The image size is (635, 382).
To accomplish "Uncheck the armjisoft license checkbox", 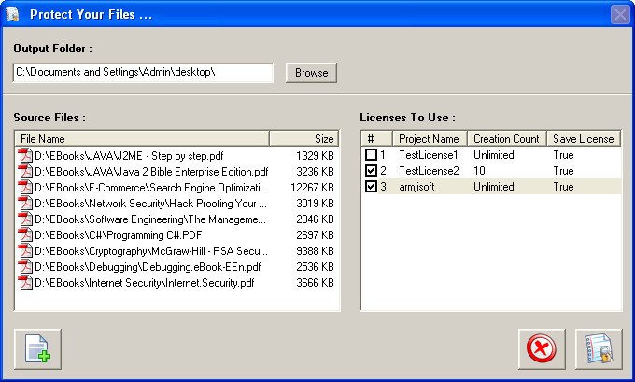I will tap(372, 187).
